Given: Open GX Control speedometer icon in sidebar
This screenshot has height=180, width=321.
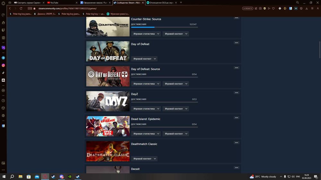Looking at the screenshot, I should pyautogui.click(x=3, y=15).
